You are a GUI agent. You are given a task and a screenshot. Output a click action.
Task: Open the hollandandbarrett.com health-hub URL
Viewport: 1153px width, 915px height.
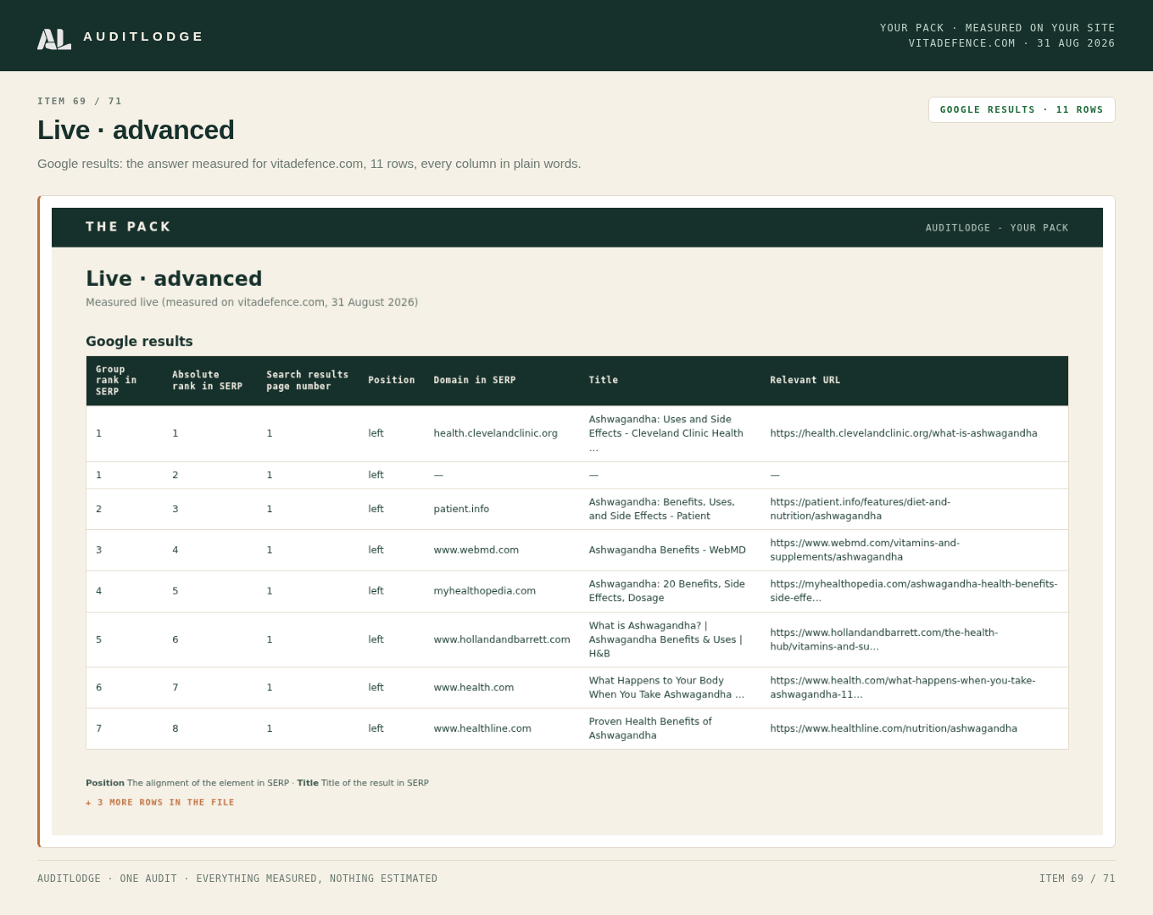point(884,639)
